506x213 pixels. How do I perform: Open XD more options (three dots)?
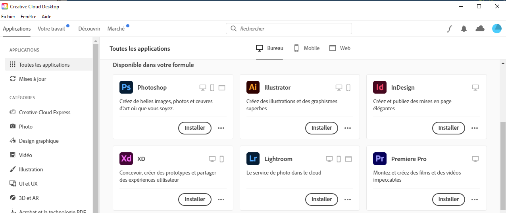[221, 200]
